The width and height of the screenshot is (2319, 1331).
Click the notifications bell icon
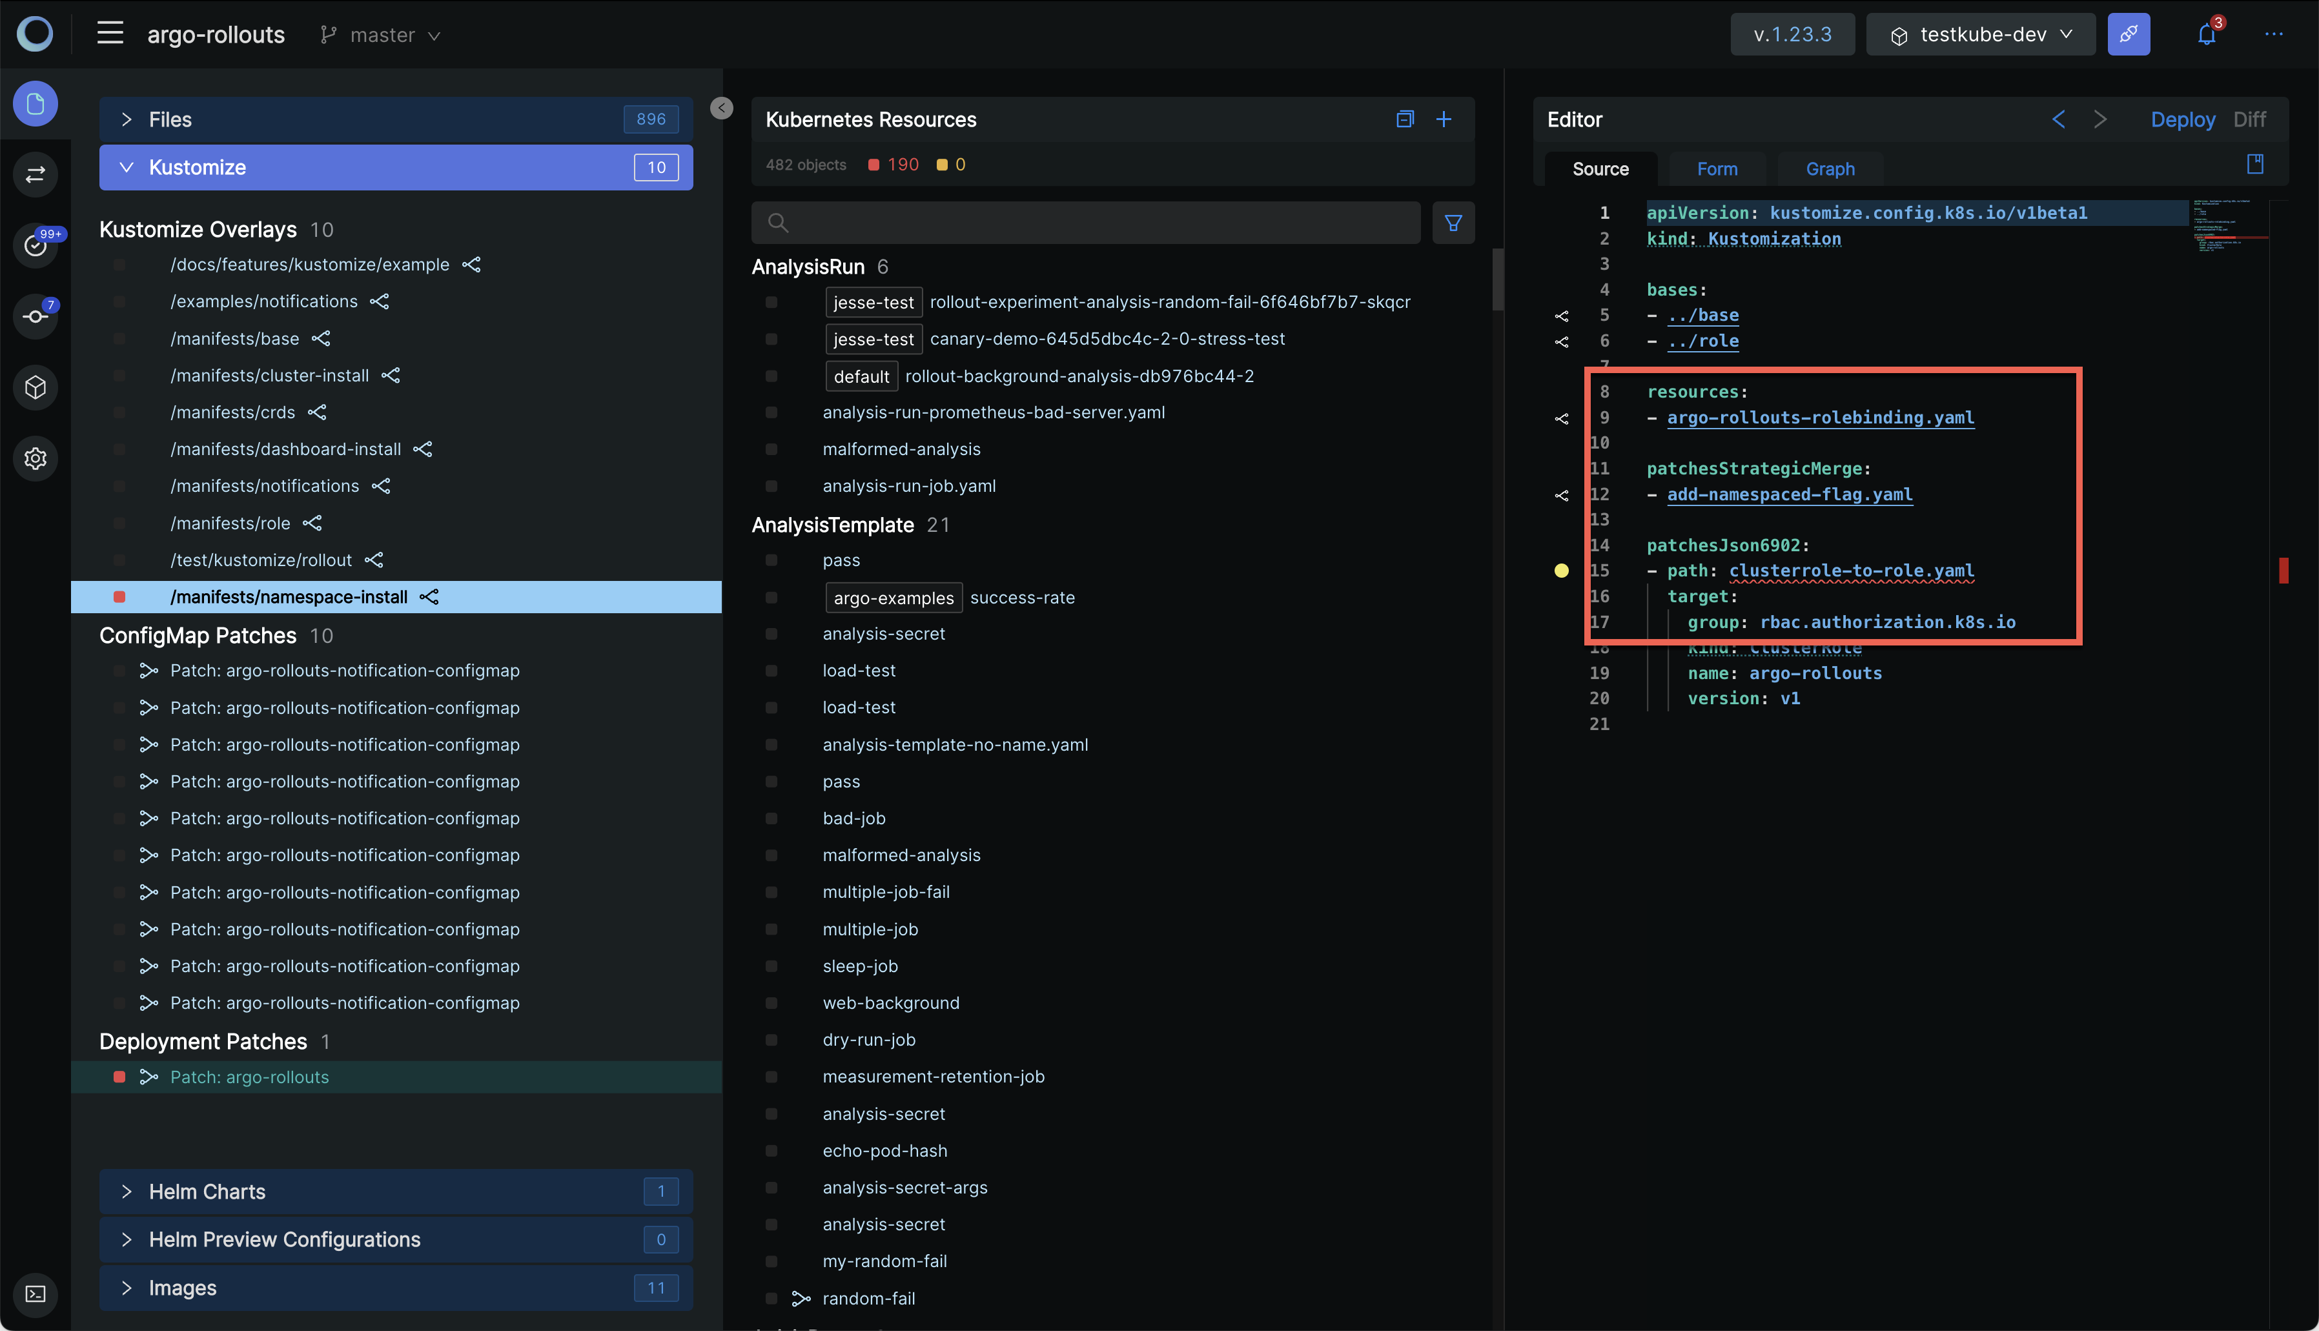point(2205,35)
